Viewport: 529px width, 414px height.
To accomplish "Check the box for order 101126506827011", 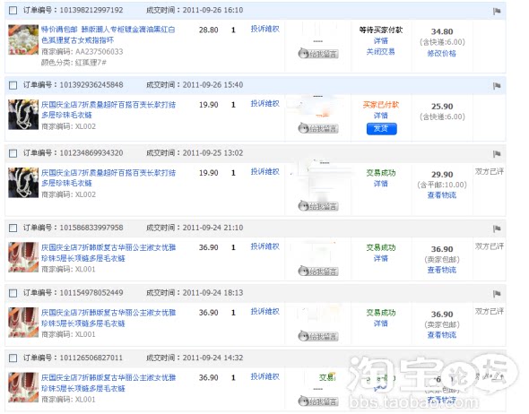I will 13,358.
